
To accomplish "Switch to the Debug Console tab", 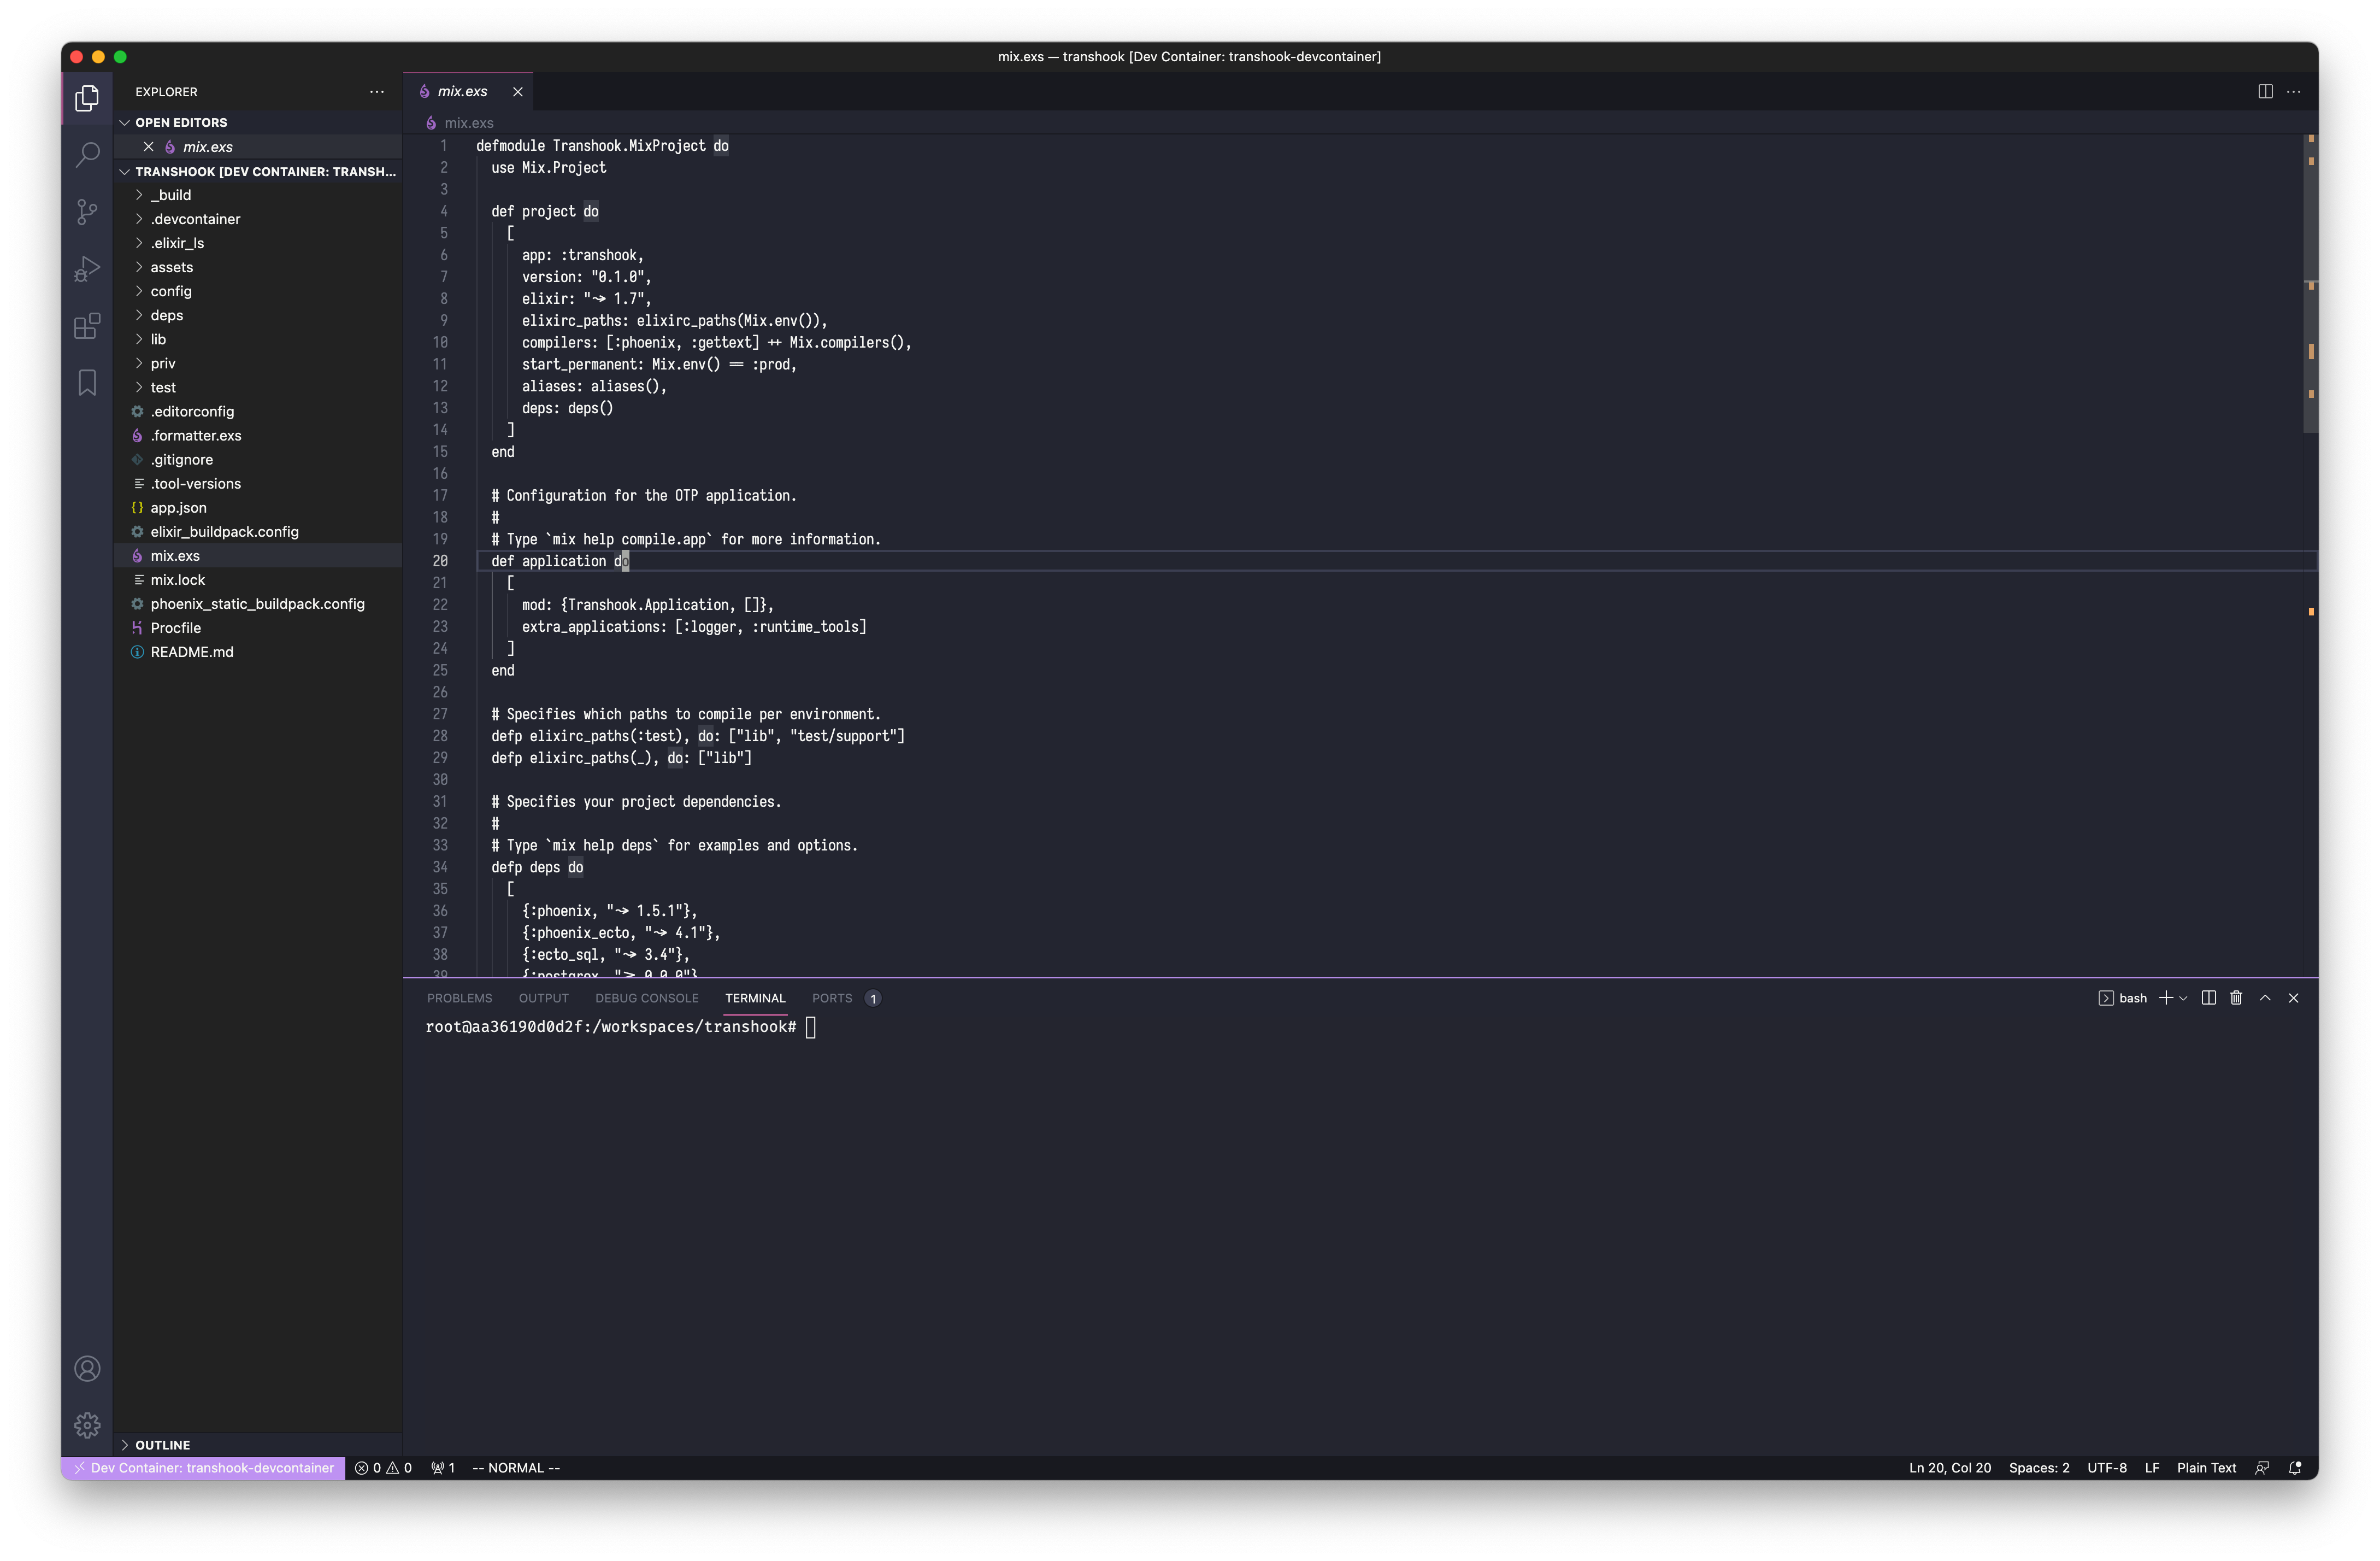I will coord(646,999).
